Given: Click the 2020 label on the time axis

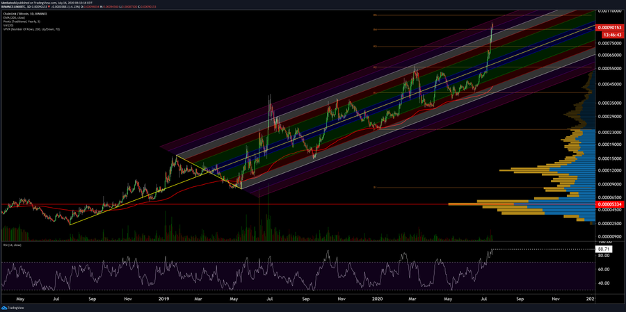Looking at the screenshot, I should click(x=379, y=299).
